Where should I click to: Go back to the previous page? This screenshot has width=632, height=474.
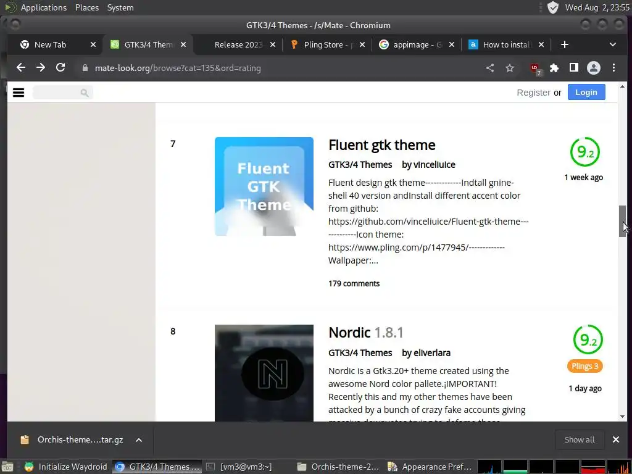point(21,68)
